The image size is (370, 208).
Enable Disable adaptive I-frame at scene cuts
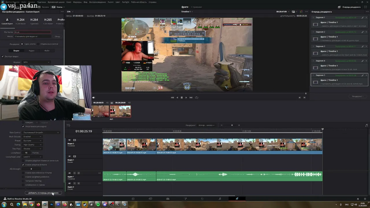tap(23, 161)
